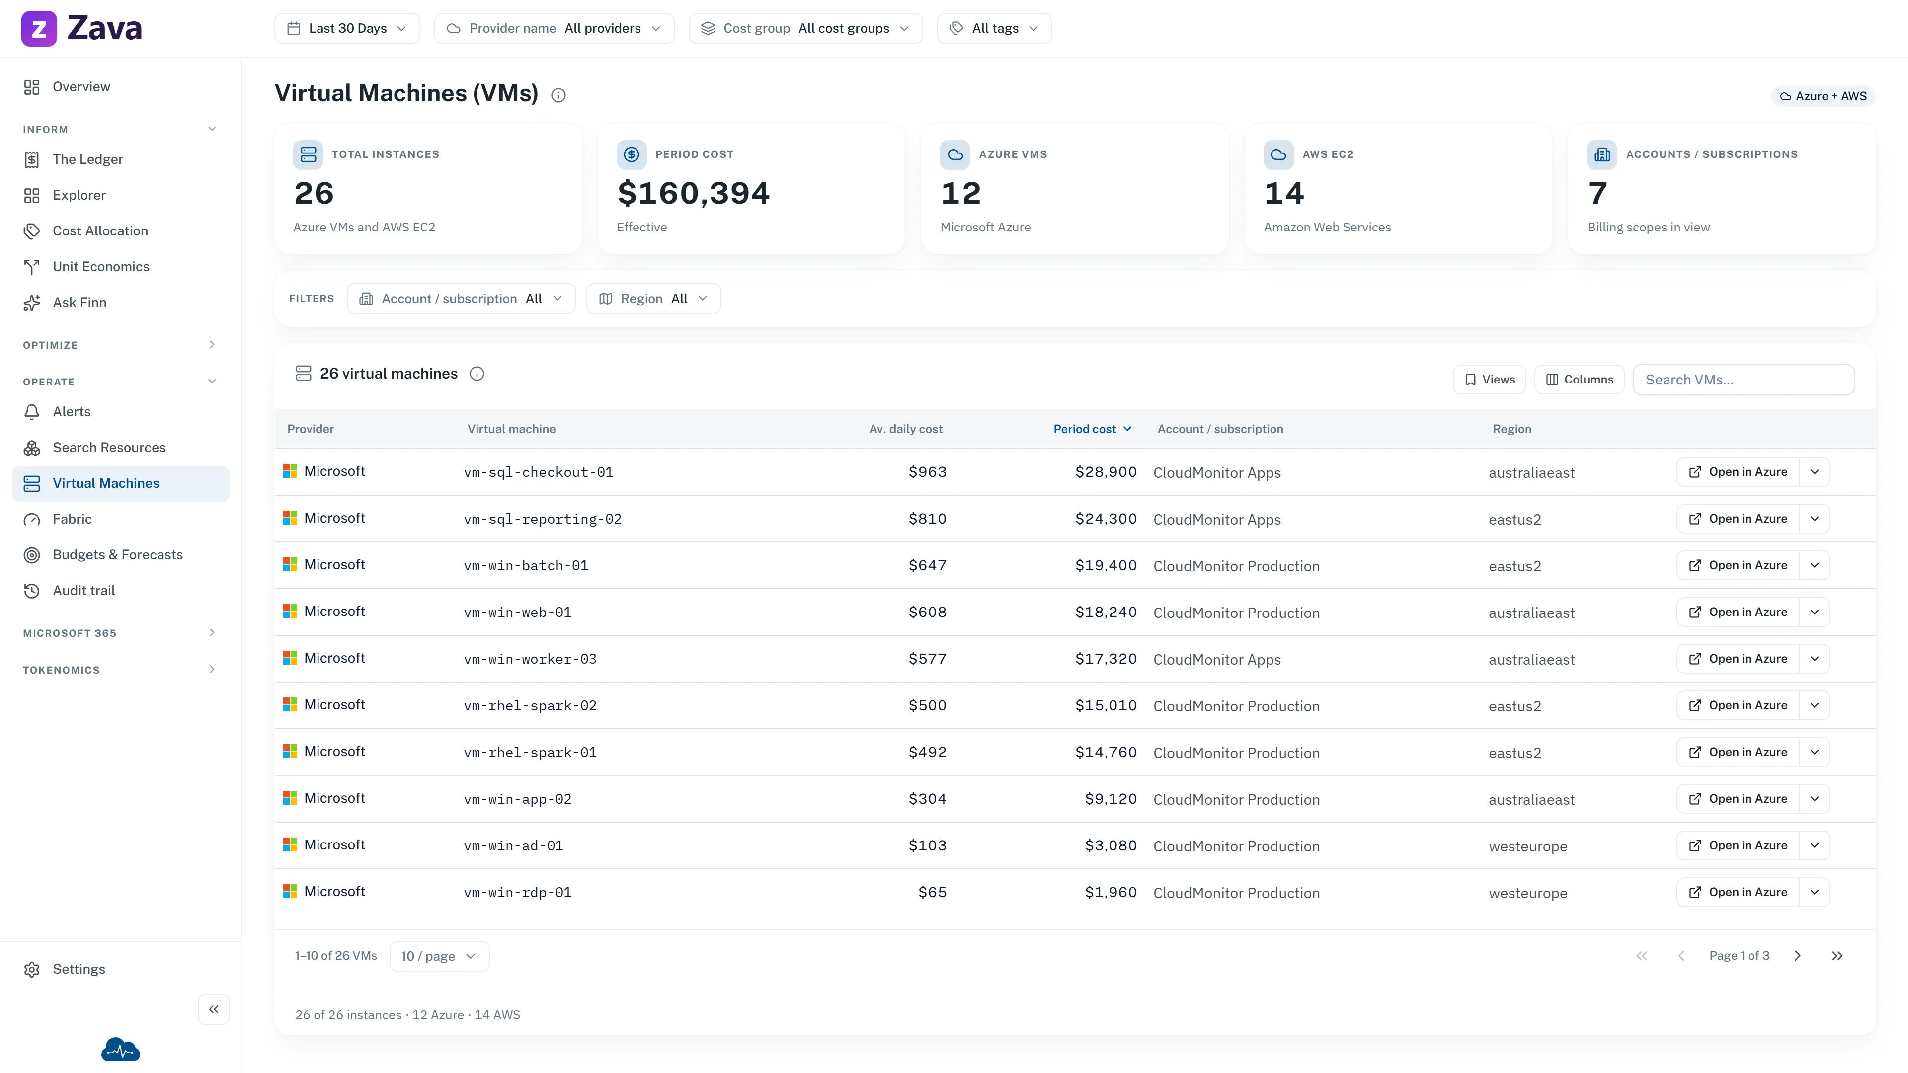
Task: Click the cloud monitor icon at sidebar bottom
Action: tap(121, 1050)
